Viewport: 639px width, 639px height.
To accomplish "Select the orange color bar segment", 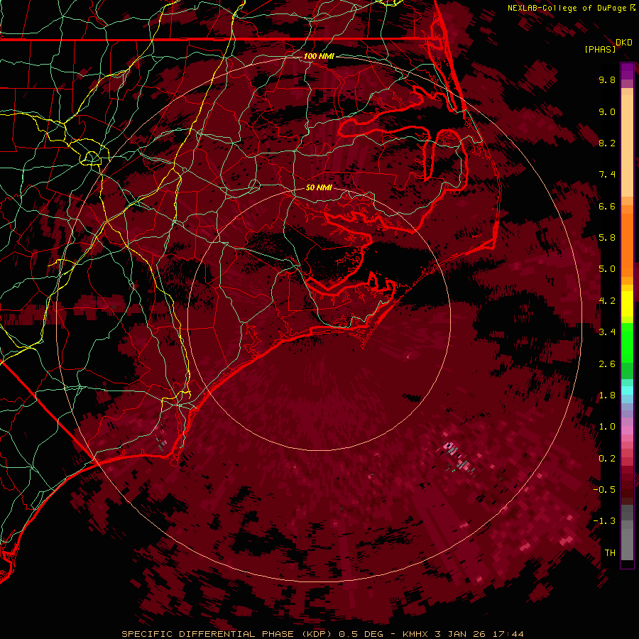I will coord(627,244).
